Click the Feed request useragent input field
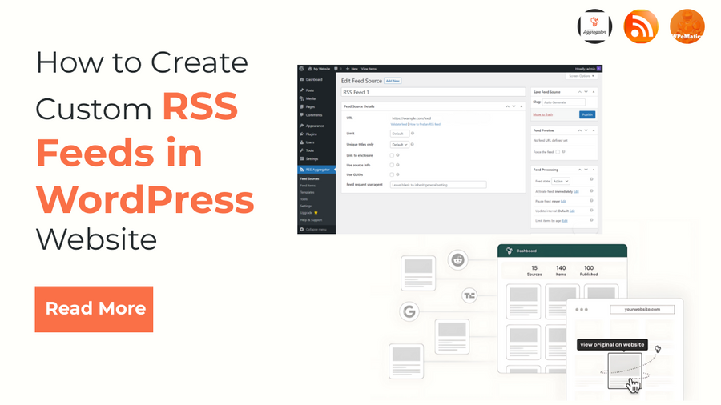The height and width of the screenshot is (405, 721). tap(437, 185)
